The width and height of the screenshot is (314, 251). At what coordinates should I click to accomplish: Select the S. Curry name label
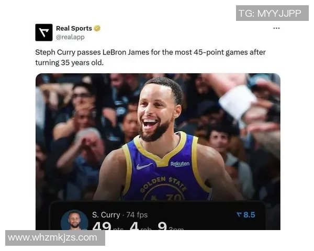106,215
